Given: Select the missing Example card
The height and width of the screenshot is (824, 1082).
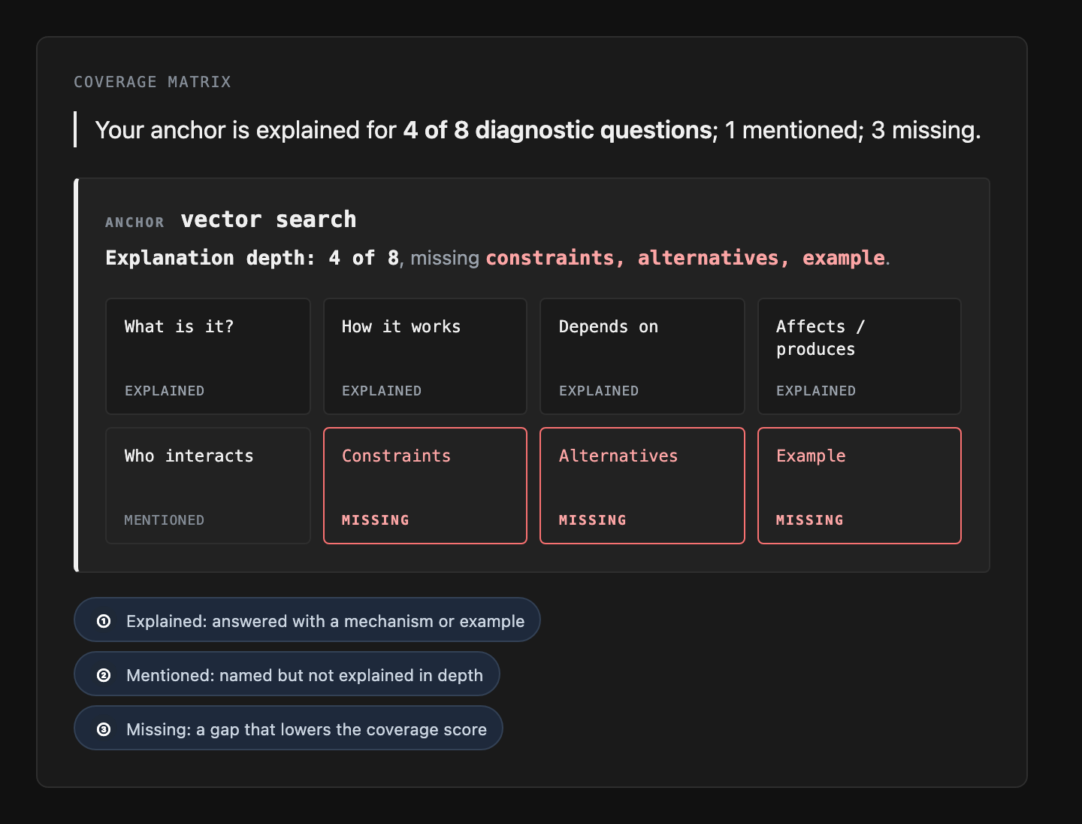Looking at the screenshot, I should [860, 486].
